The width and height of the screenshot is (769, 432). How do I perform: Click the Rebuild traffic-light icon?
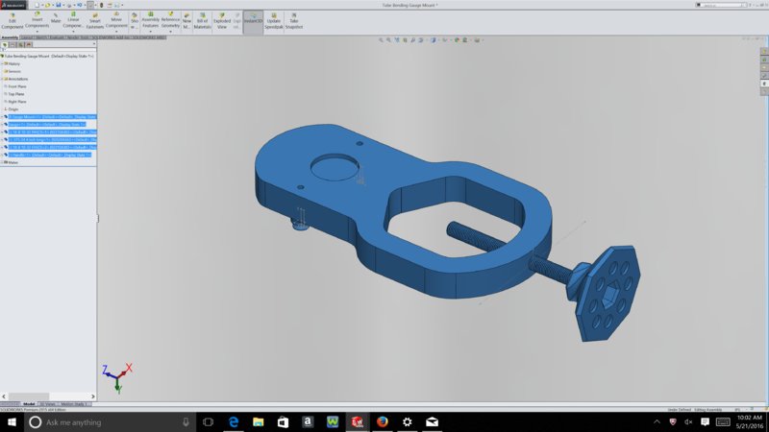tap(102, 5)
